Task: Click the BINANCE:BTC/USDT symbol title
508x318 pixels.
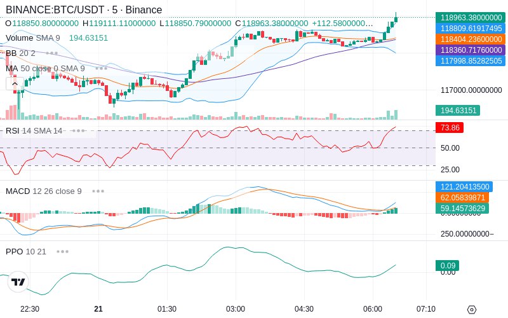Action: pyautogui.click(x=55, y=10)
